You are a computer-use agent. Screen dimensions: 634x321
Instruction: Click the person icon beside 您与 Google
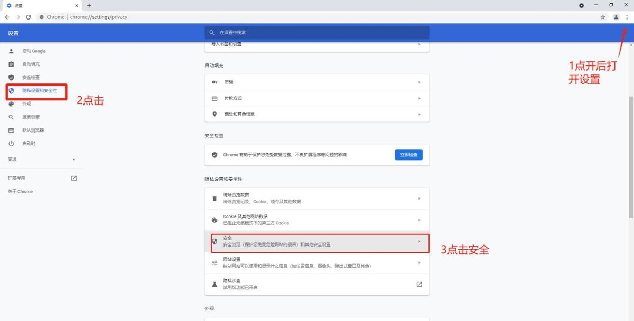[11, 51]
